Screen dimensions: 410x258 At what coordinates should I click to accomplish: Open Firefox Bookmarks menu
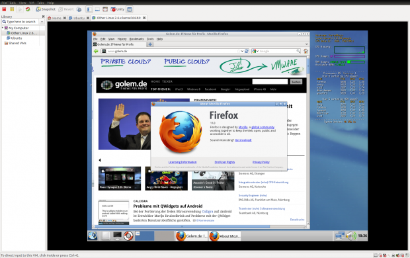click(x=136, y=39)
